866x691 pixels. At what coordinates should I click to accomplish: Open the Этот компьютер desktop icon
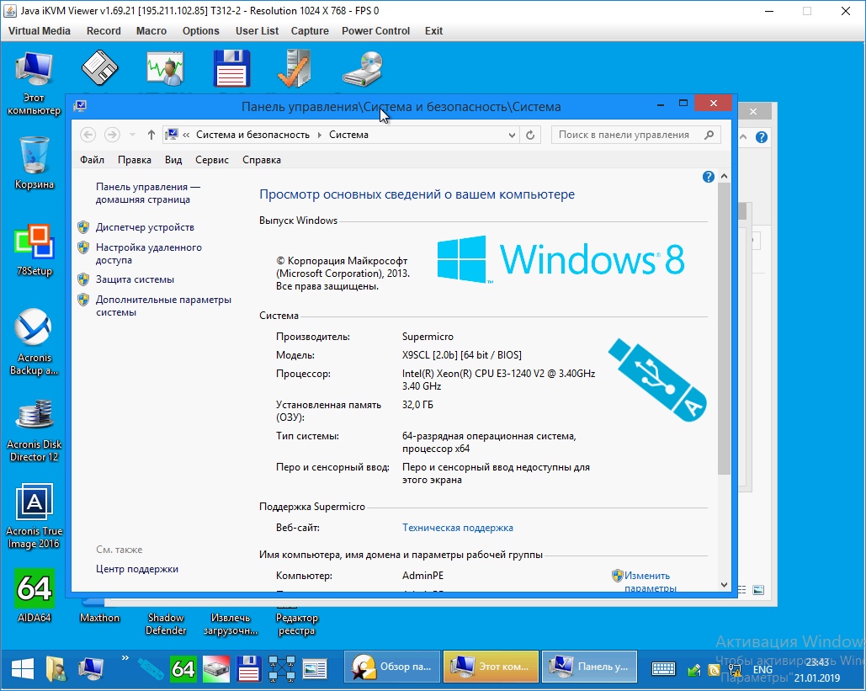coord(35,82)
